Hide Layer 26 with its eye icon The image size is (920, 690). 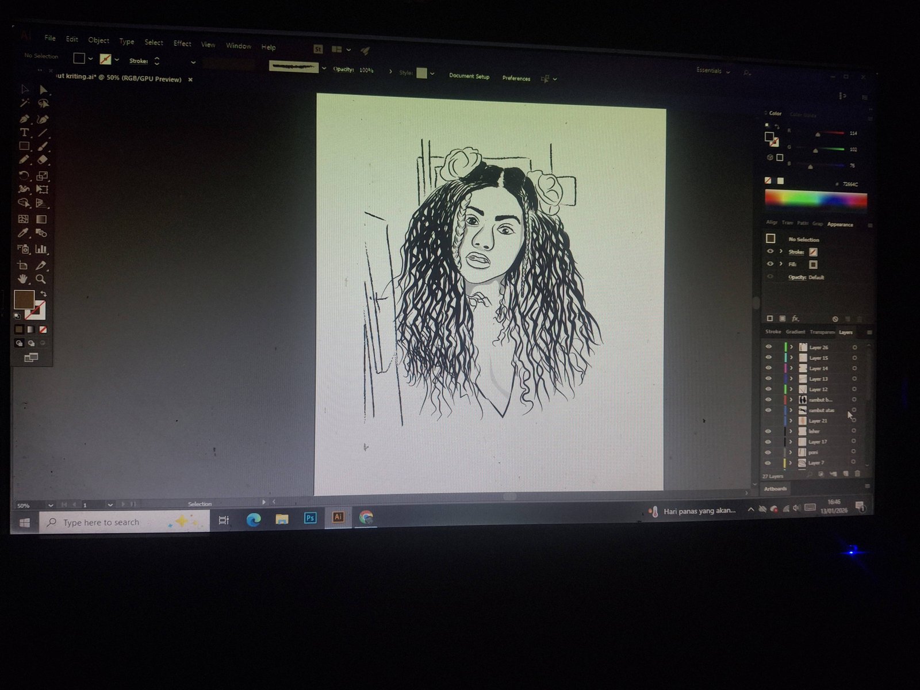769,347
